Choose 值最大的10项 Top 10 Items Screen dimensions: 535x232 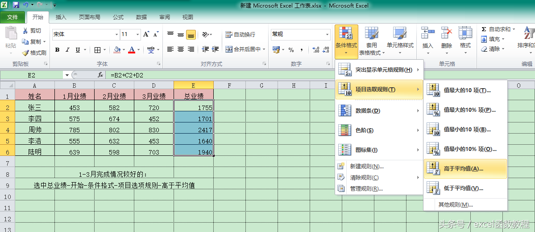point(465,90)
